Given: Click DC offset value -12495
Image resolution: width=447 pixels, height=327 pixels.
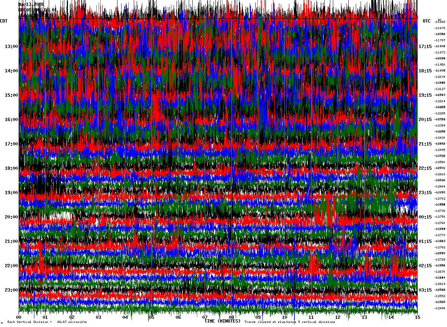Looking at the screenshot, I should tap(440, 150).
